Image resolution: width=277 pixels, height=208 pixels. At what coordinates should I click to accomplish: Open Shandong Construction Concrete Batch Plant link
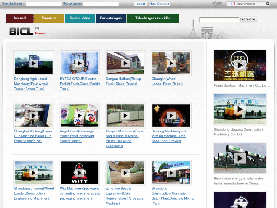pyautogui.click(x=173, y=196)
